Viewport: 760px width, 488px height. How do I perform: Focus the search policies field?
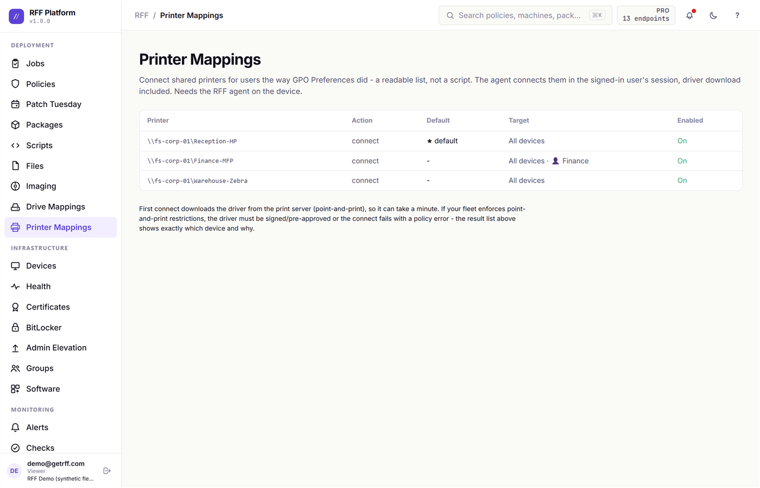[x=525, y=15]
